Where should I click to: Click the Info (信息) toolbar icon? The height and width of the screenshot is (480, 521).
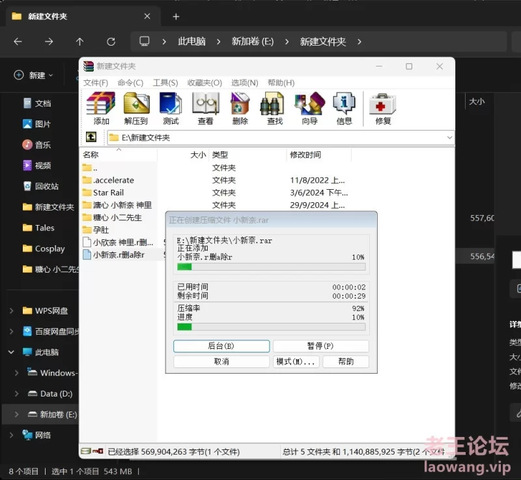[x=345, y=108]
